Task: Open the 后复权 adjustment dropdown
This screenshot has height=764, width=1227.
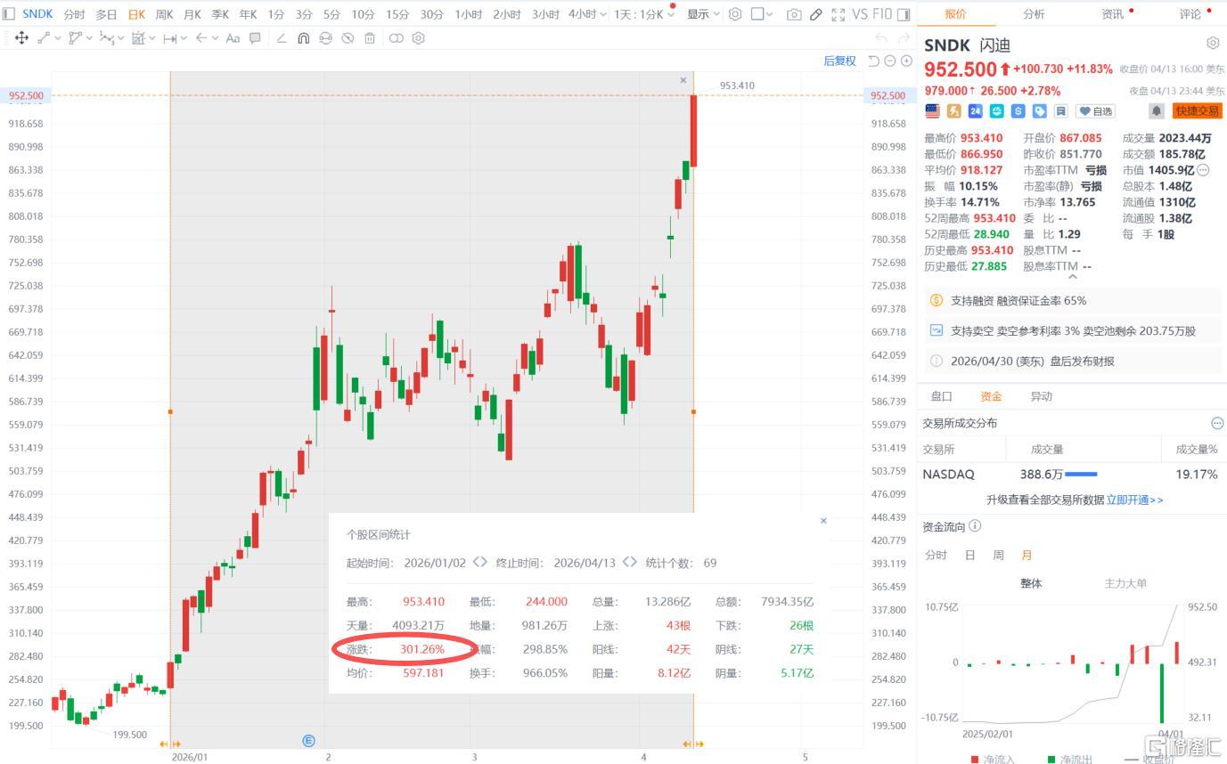Action: tap(839, 61)
